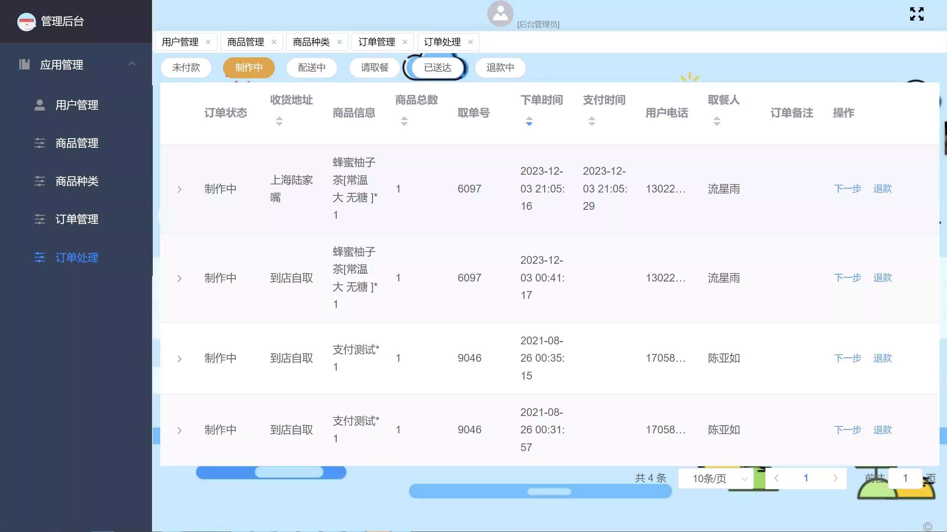Filter orders by 退款中 status
Image resolution: width=947 pixels, height=532 pixels.
(x=500, y=68)
